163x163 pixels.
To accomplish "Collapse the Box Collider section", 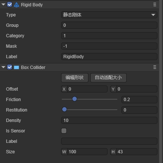I will click(x=3, y=67).
